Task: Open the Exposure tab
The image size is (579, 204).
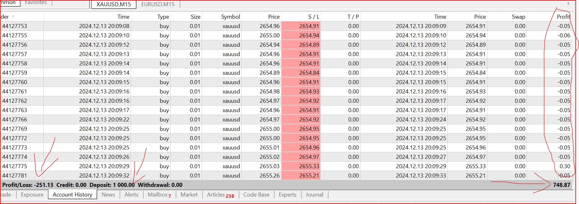Action: coord(32,195)
